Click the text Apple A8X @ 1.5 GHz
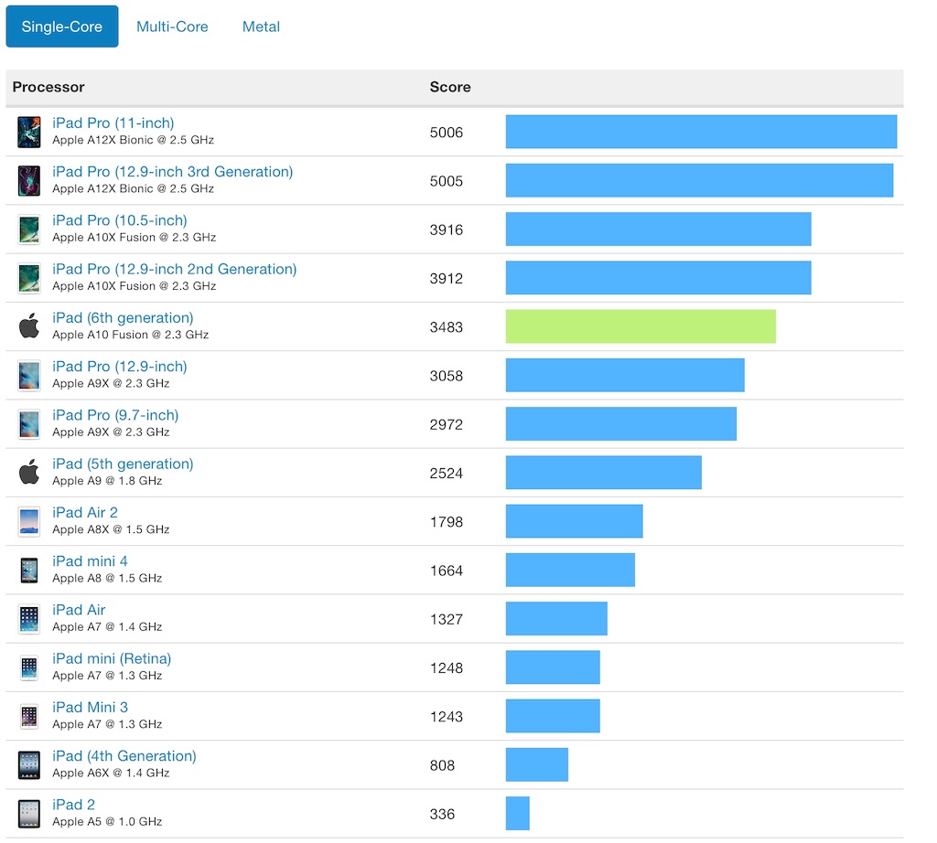The width and height of the screenshot is (937, 843). (111, 529)
